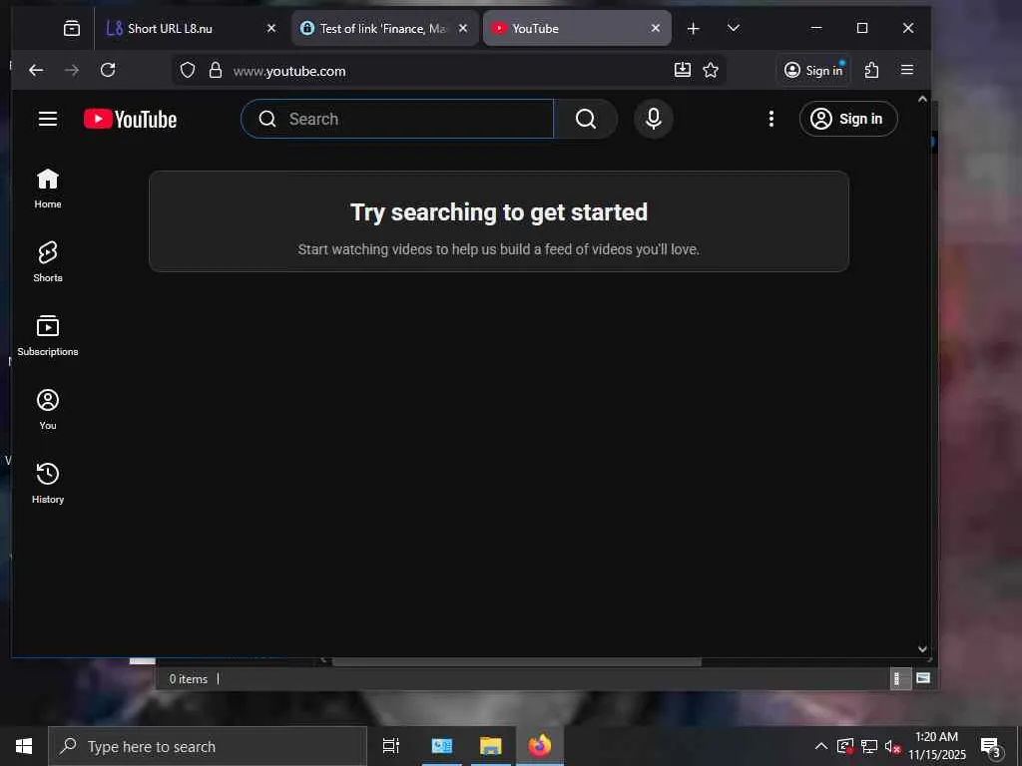Click the YouTube logo
This screenshot has width=1022, height=766.
(x=131, y=120)
